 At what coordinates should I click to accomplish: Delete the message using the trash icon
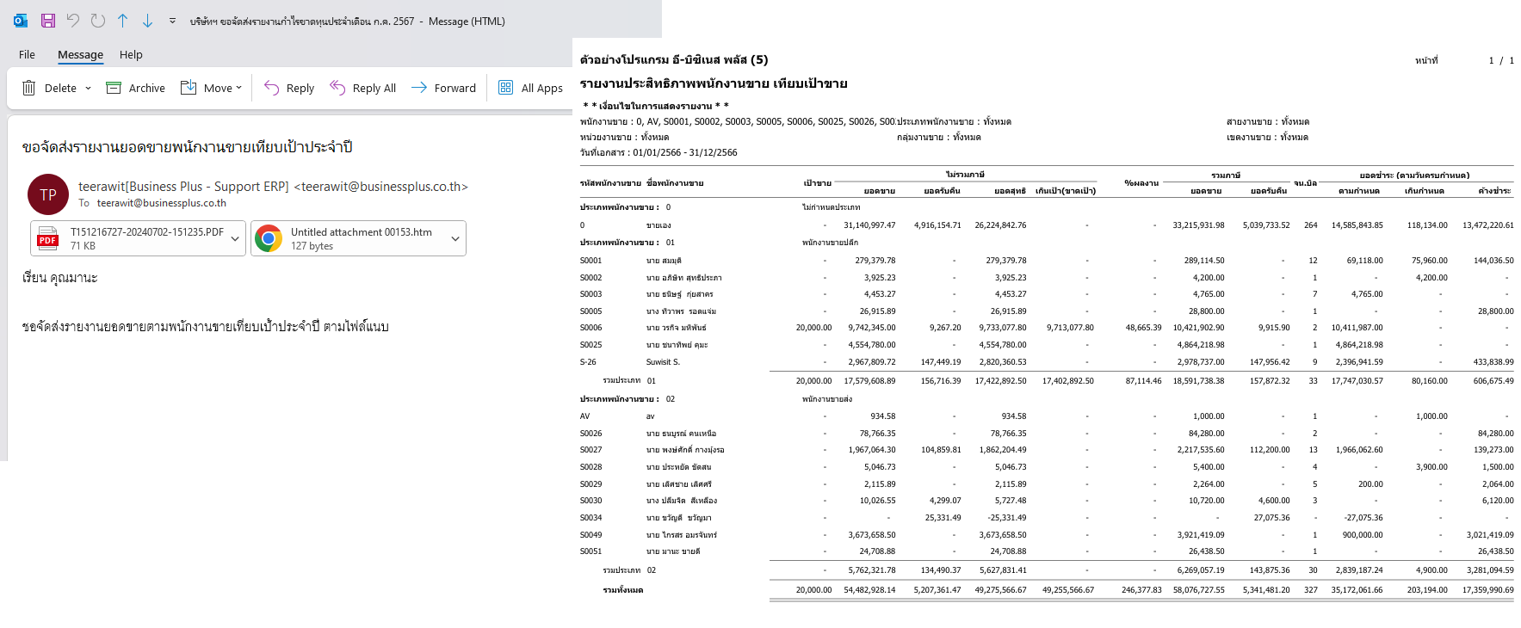point(29,88)
